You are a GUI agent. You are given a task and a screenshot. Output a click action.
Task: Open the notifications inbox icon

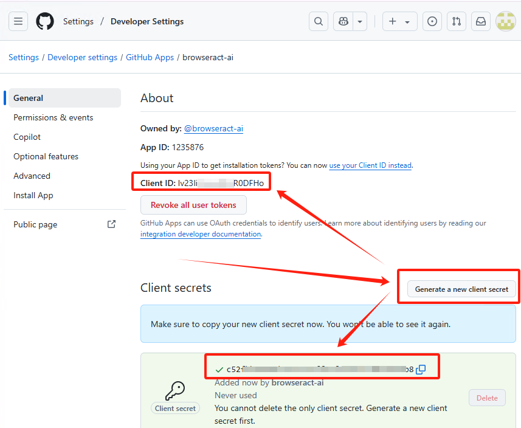tap(481, 21)
